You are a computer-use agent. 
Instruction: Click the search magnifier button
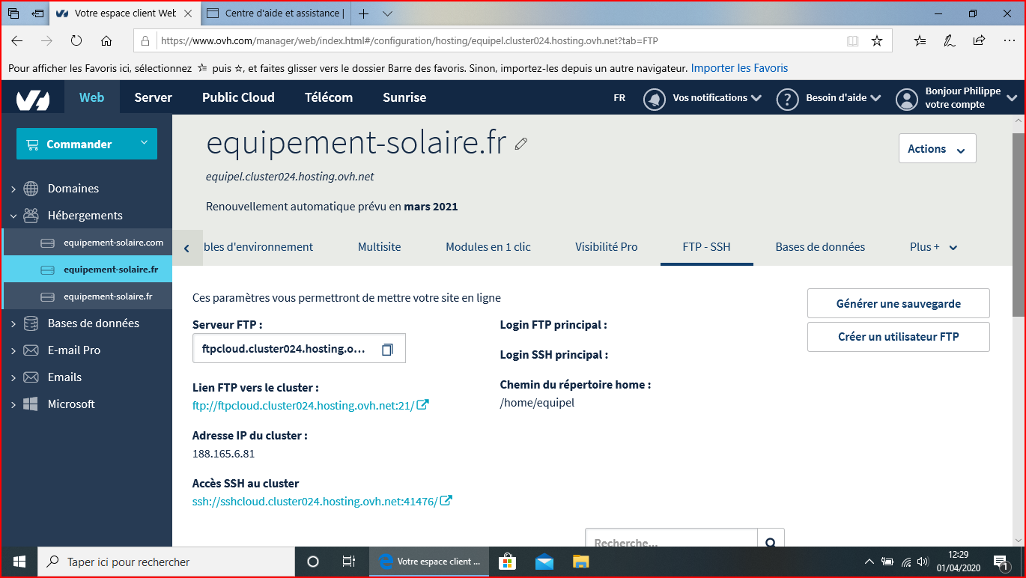(771, 541)
